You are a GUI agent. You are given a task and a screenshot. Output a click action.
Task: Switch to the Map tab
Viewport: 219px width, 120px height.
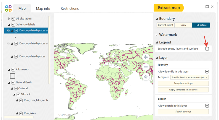point(22,9)
